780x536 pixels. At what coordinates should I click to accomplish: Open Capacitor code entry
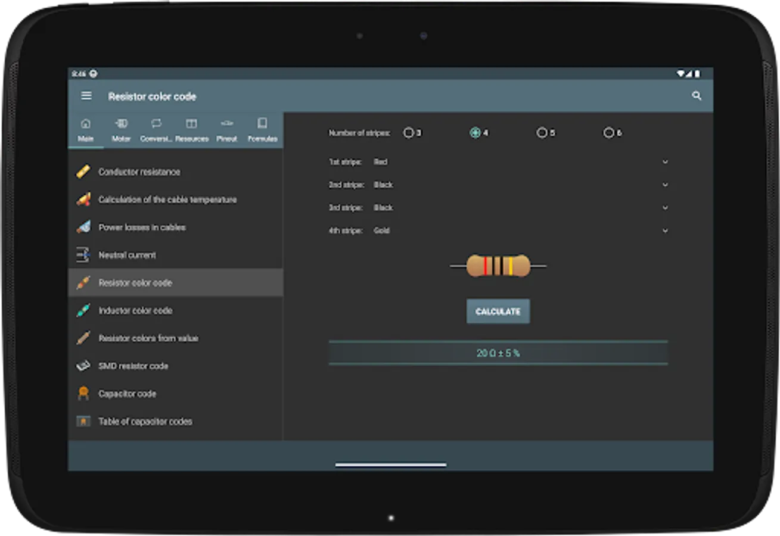click(x=176, y=394)
